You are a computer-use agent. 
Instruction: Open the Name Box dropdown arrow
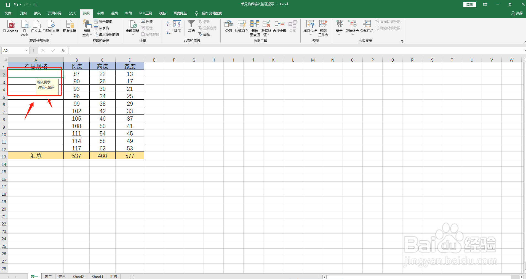click(26, 50)
